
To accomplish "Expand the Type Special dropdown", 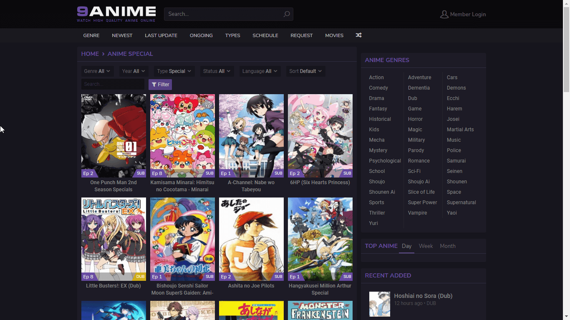I will [174, 71].
